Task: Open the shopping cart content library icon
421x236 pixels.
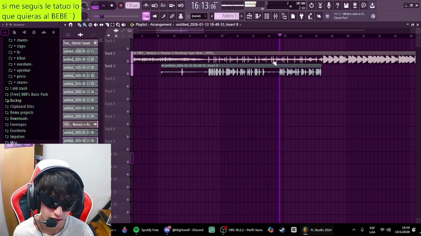Action: click(x=327, y=16)
